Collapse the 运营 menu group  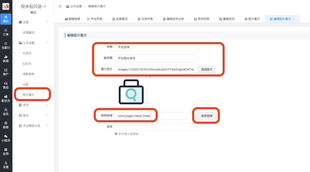click(x=47, y=22)
